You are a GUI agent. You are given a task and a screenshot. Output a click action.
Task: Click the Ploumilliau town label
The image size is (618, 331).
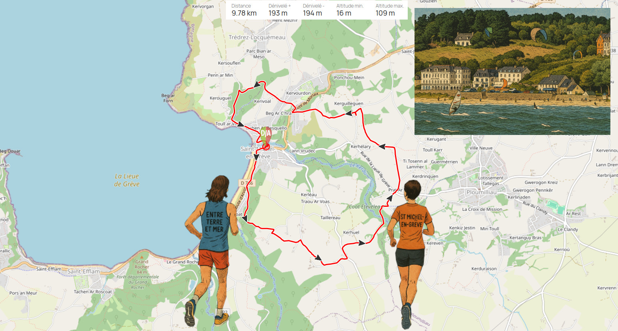[x=482, y=192]
